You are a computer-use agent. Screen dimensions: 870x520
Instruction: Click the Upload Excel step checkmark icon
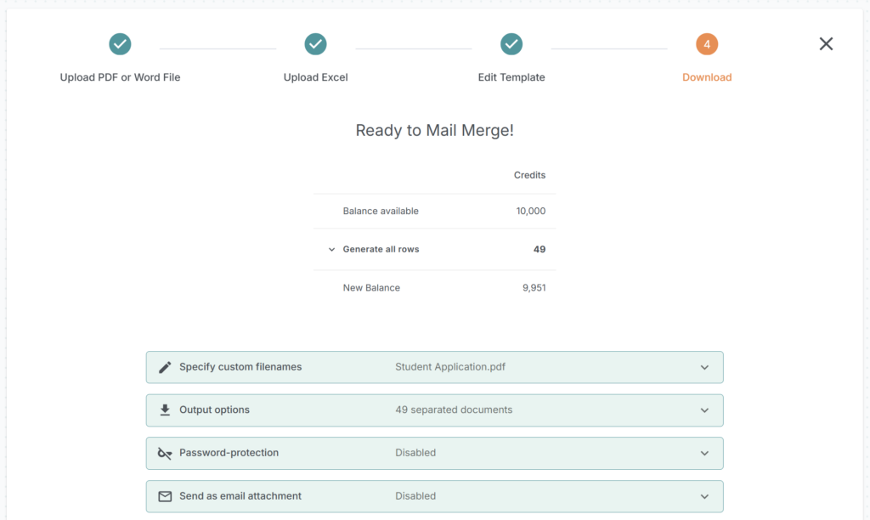tap(316, 44)
